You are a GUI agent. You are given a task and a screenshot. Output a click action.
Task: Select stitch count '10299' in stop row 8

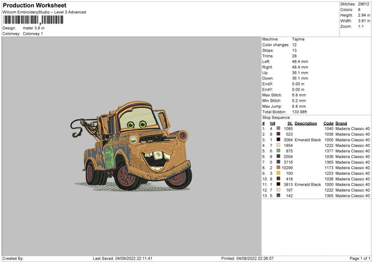point(287,168)
